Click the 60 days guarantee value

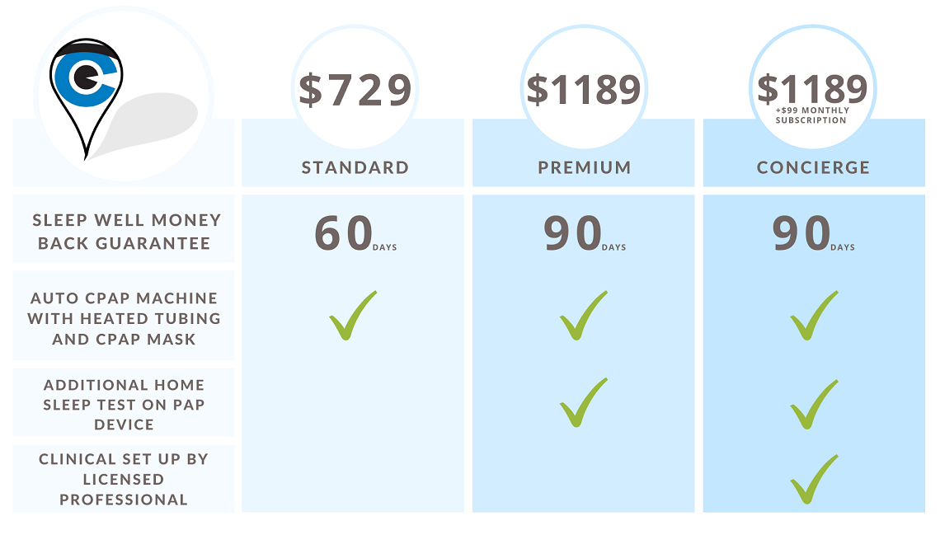tap(355, 233)
